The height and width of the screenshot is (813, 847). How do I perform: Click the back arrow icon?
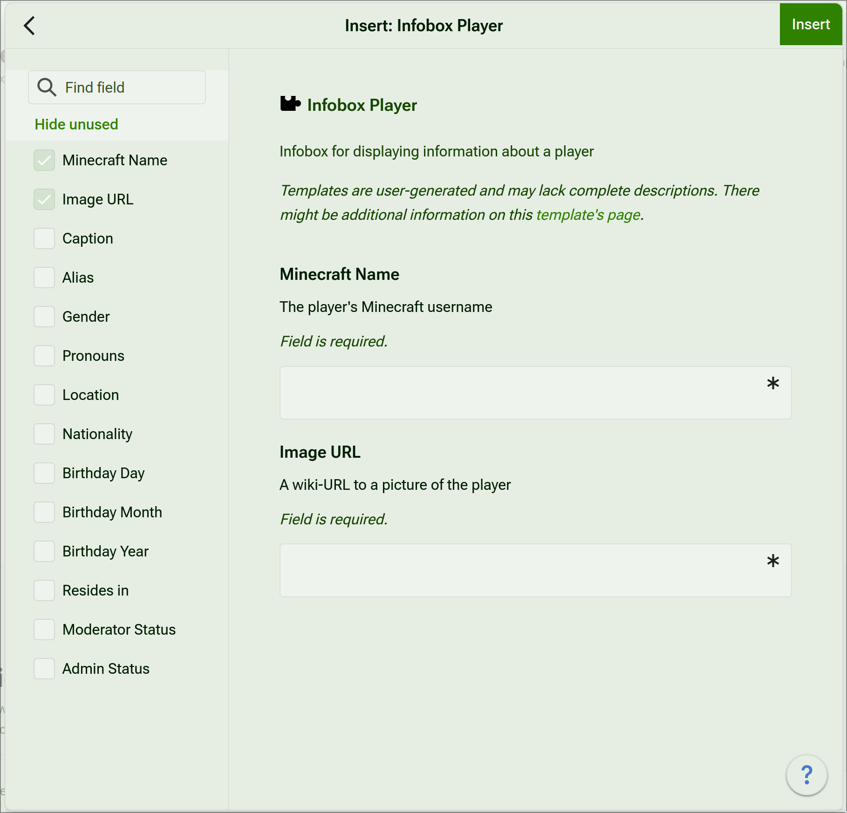(x=29, y=26)
